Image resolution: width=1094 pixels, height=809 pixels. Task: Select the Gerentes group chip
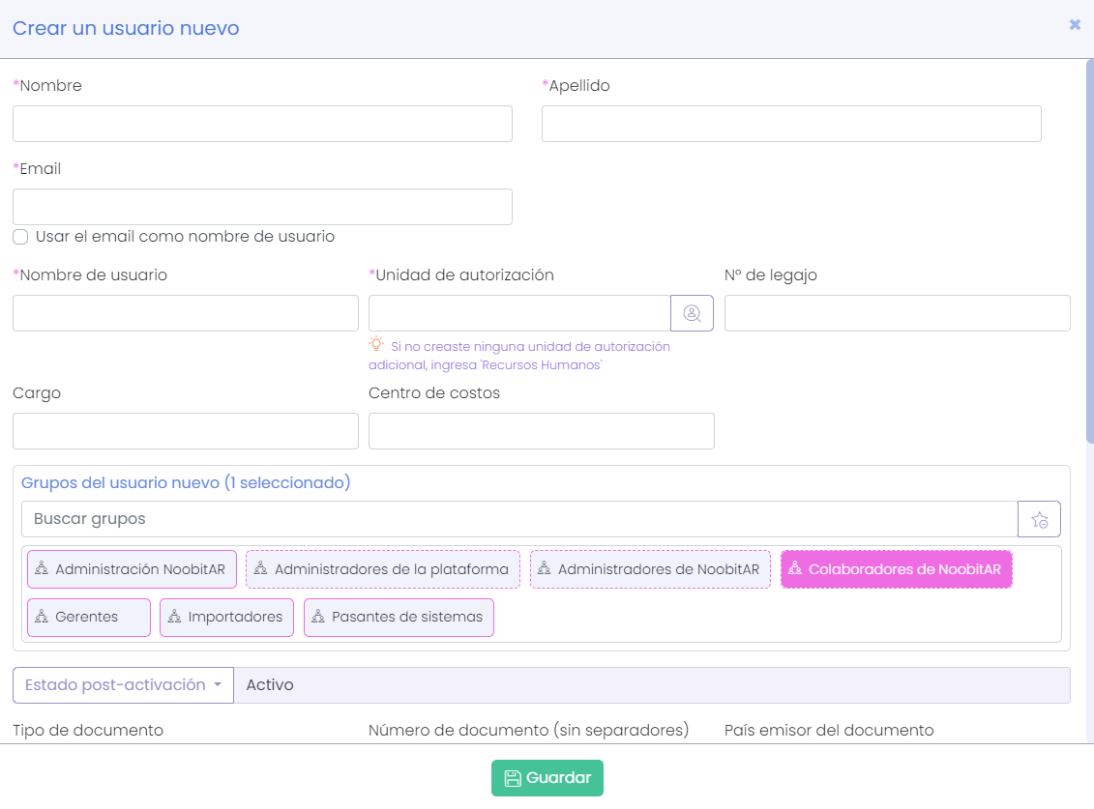click(x=88, y=618)
